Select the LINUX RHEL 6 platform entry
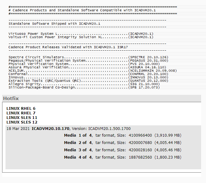206x183 pixels. pos(21,109)
